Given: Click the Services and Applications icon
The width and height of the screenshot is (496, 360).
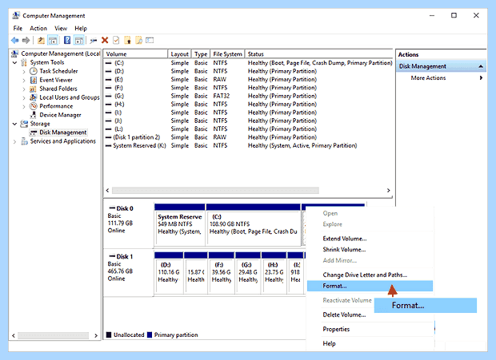Looking at the screenshot, I should [24, 141].
